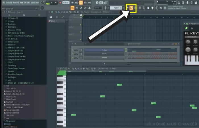This screenshot has height=128, width=199.
Task: Toggle the metronome icon
Action: coord(72,3)
